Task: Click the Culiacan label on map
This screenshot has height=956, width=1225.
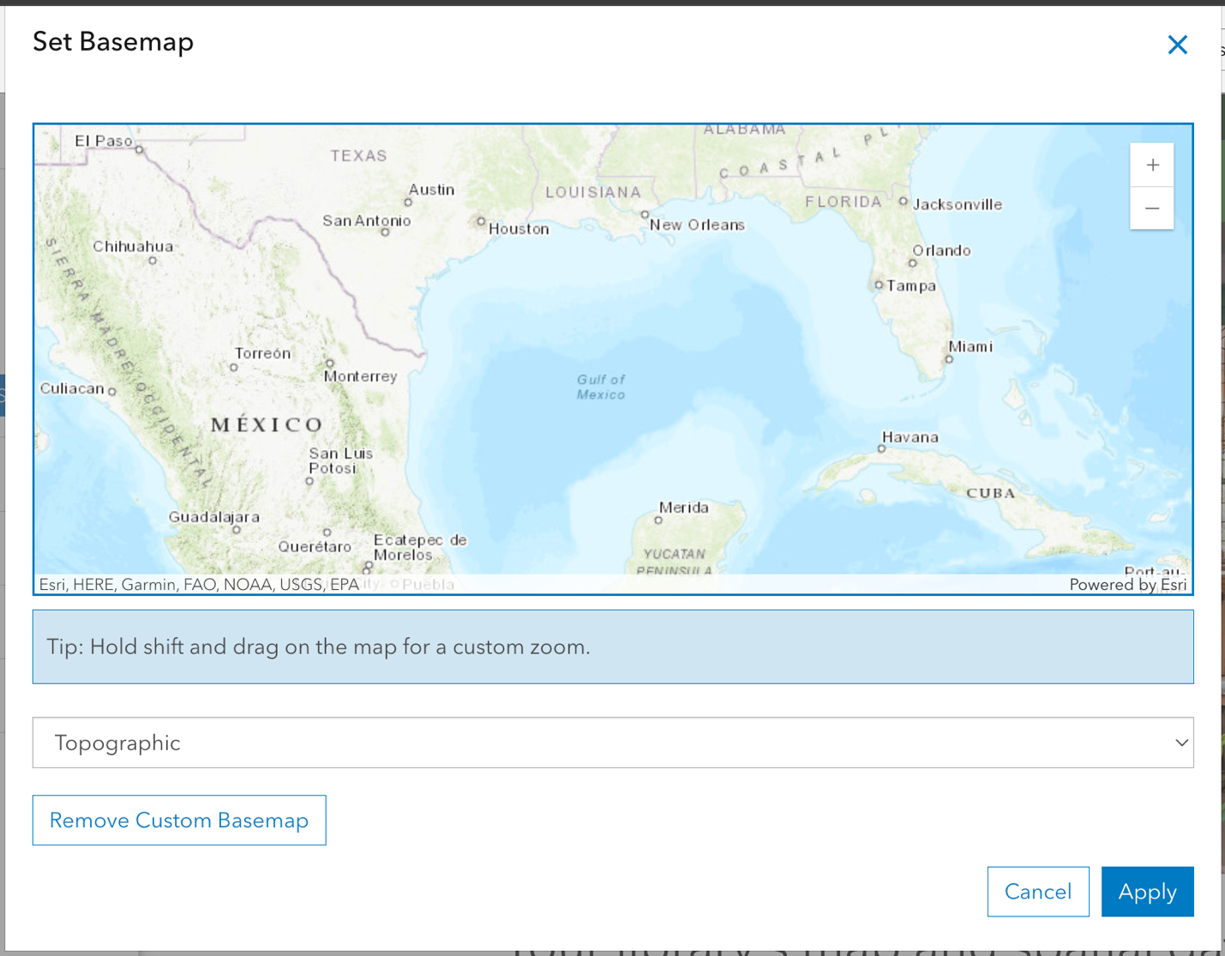Action: (72, 388)
